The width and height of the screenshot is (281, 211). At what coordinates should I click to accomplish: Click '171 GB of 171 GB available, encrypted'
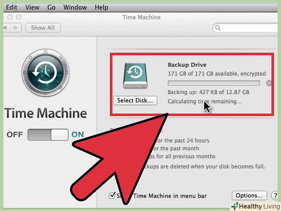pos(217,74)
